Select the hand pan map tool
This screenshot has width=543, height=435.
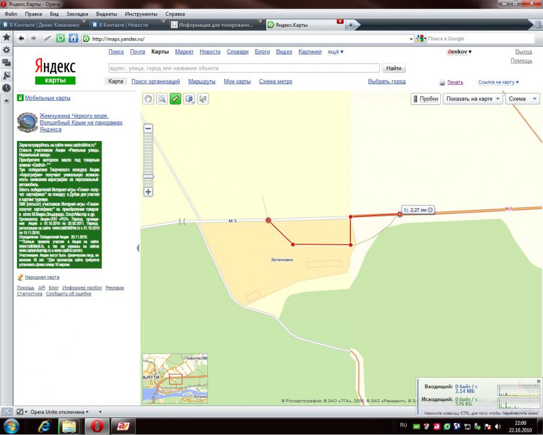[148, 99]
